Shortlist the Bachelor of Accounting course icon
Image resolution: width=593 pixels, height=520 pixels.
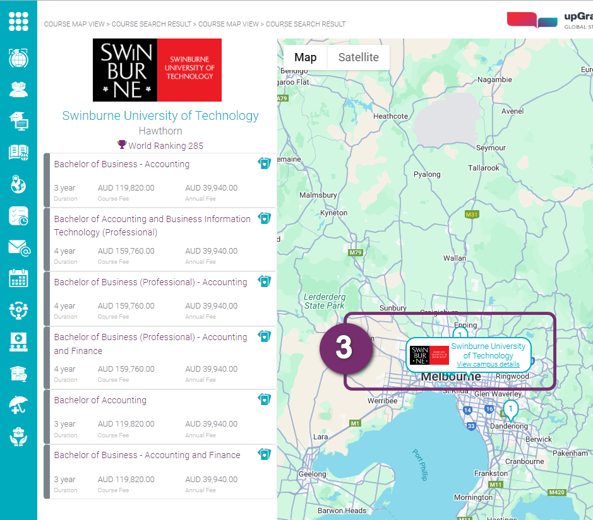tap(264, 399)
